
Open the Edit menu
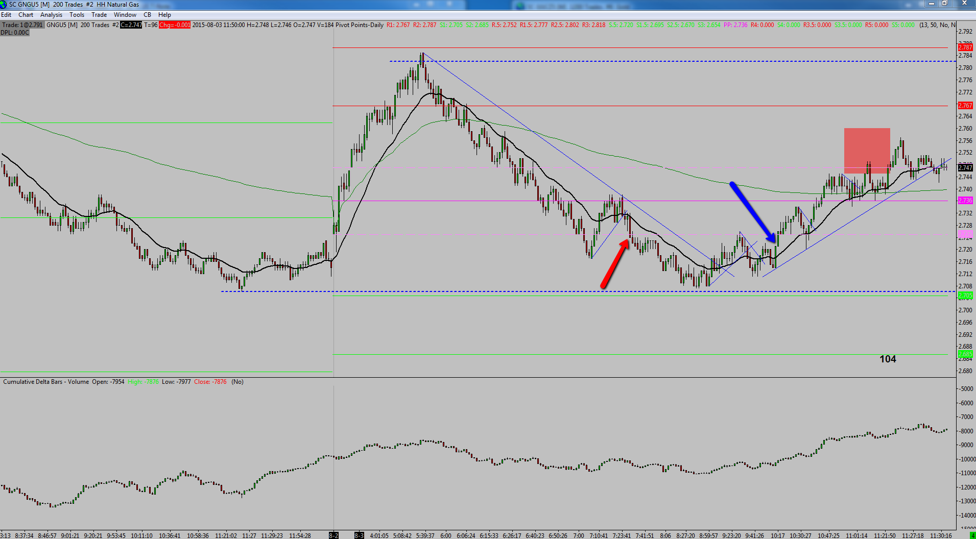6,15
